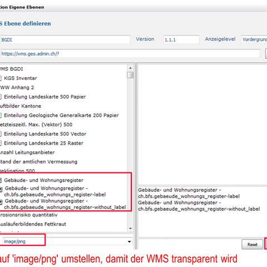Select the Erosionsrisiko quantitativ entry

coord(29,215)
